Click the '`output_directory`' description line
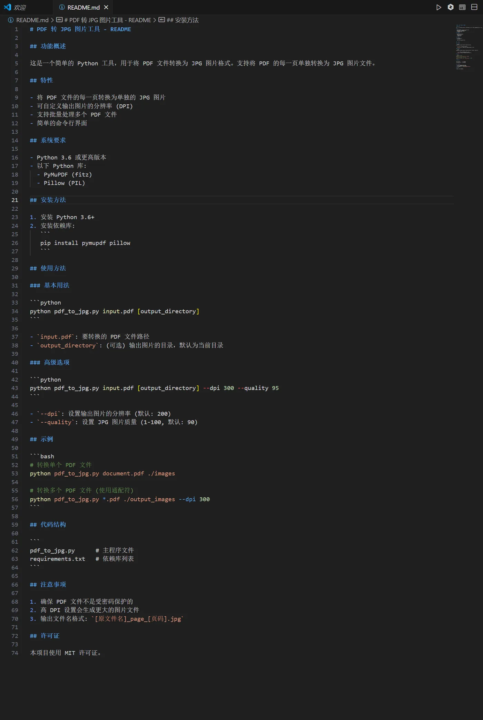The width and height of the screenshot is (483, 720). [x=127, y=345]
